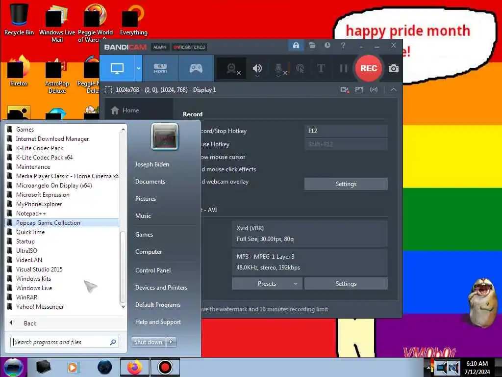Open the Home tab in Bandicam

pos(138,110)
